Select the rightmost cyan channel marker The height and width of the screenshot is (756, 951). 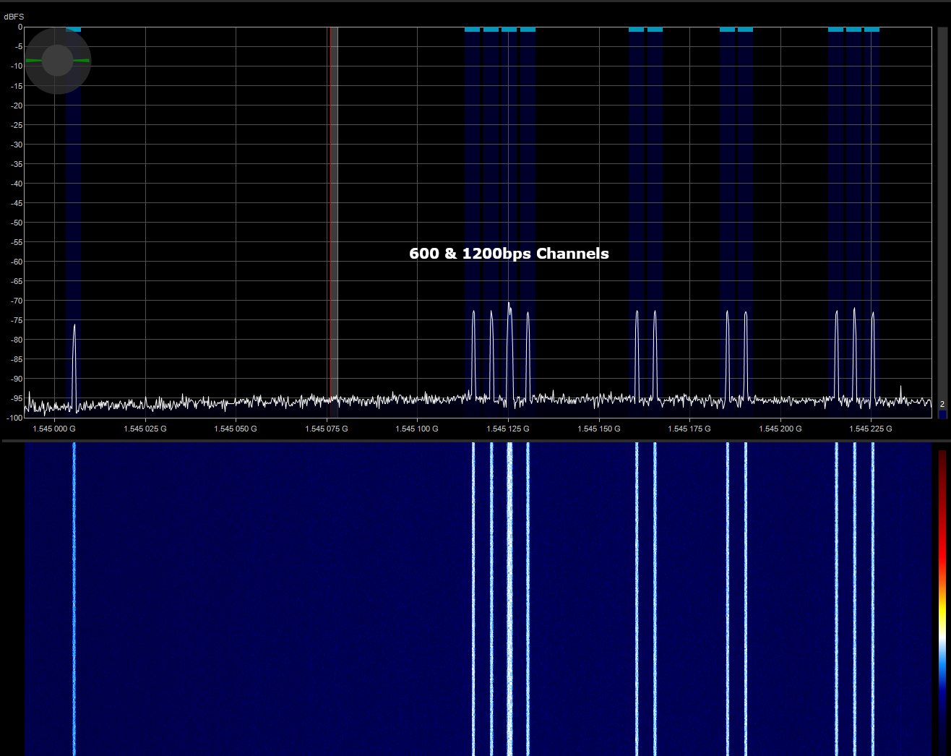872,28
